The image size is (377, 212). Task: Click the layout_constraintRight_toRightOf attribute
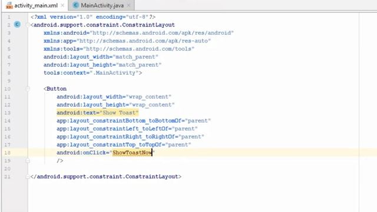(131, 137)
